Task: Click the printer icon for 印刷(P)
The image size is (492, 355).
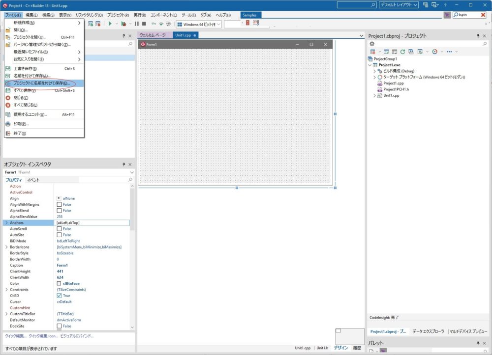Action: pos(8,124)
